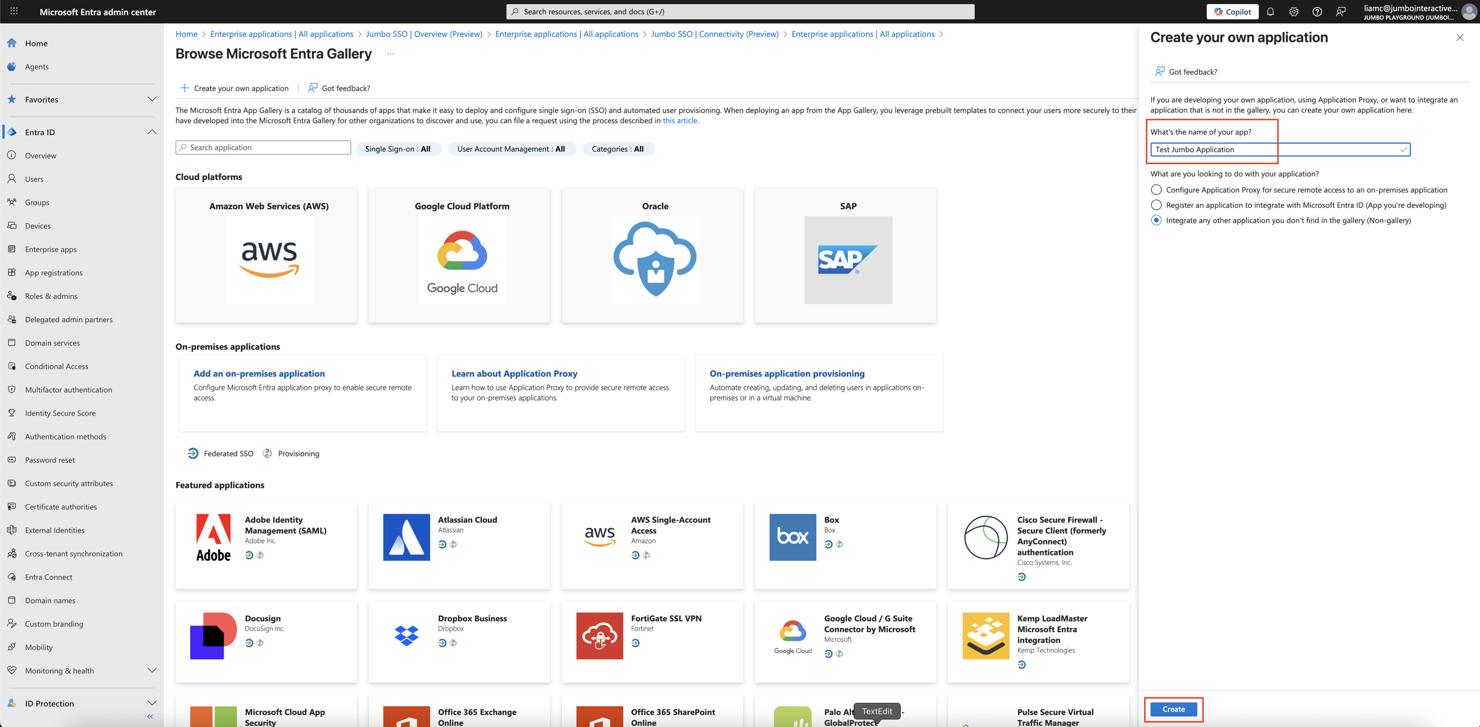Click the Create button
Image resolution: width=1480 pixels, height=727 pixels.
[1174, 709]
